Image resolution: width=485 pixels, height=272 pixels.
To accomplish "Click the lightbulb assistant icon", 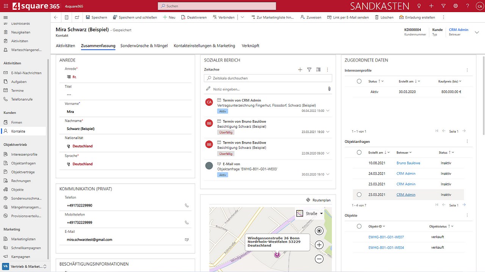I will click(419, 6).
